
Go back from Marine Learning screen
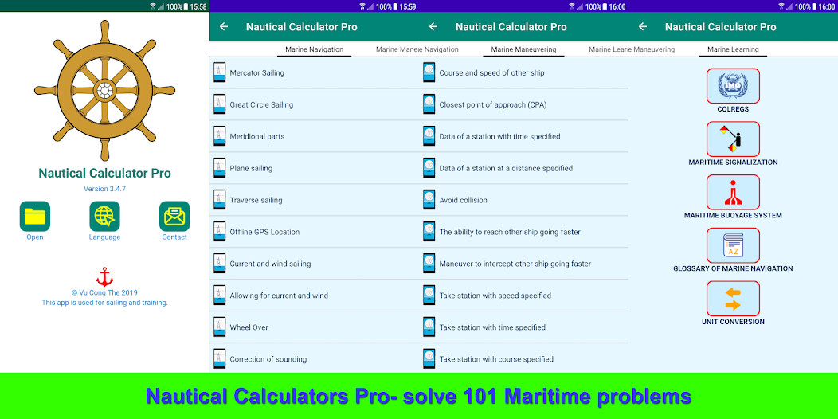[x=643, y=27]
